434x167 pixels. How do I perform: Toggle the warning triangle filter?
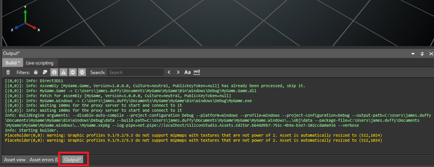(64, 72)
